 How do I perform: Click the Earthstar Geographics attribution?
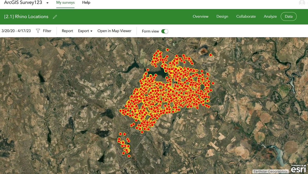(271, 171)
